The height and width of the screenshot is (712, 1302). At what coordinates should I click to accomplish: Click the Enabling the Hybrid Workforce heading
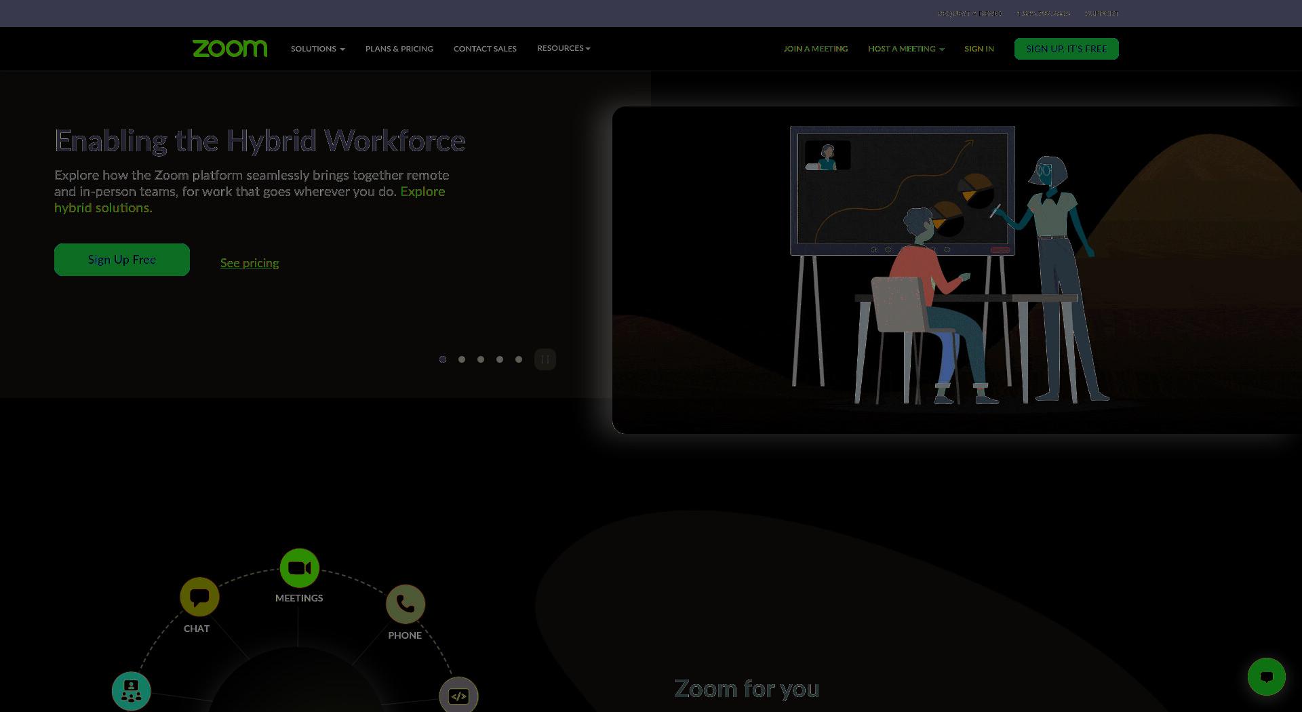click(260, 141)
